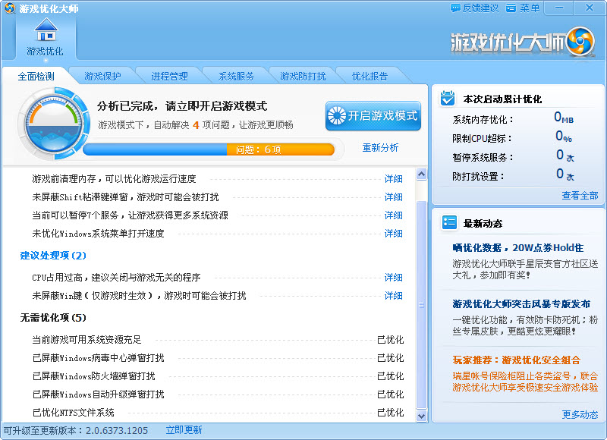Open the 进程管理 tab
This screenshot has height=440, width=607.
pyautogui.click(x=169, y=77)
